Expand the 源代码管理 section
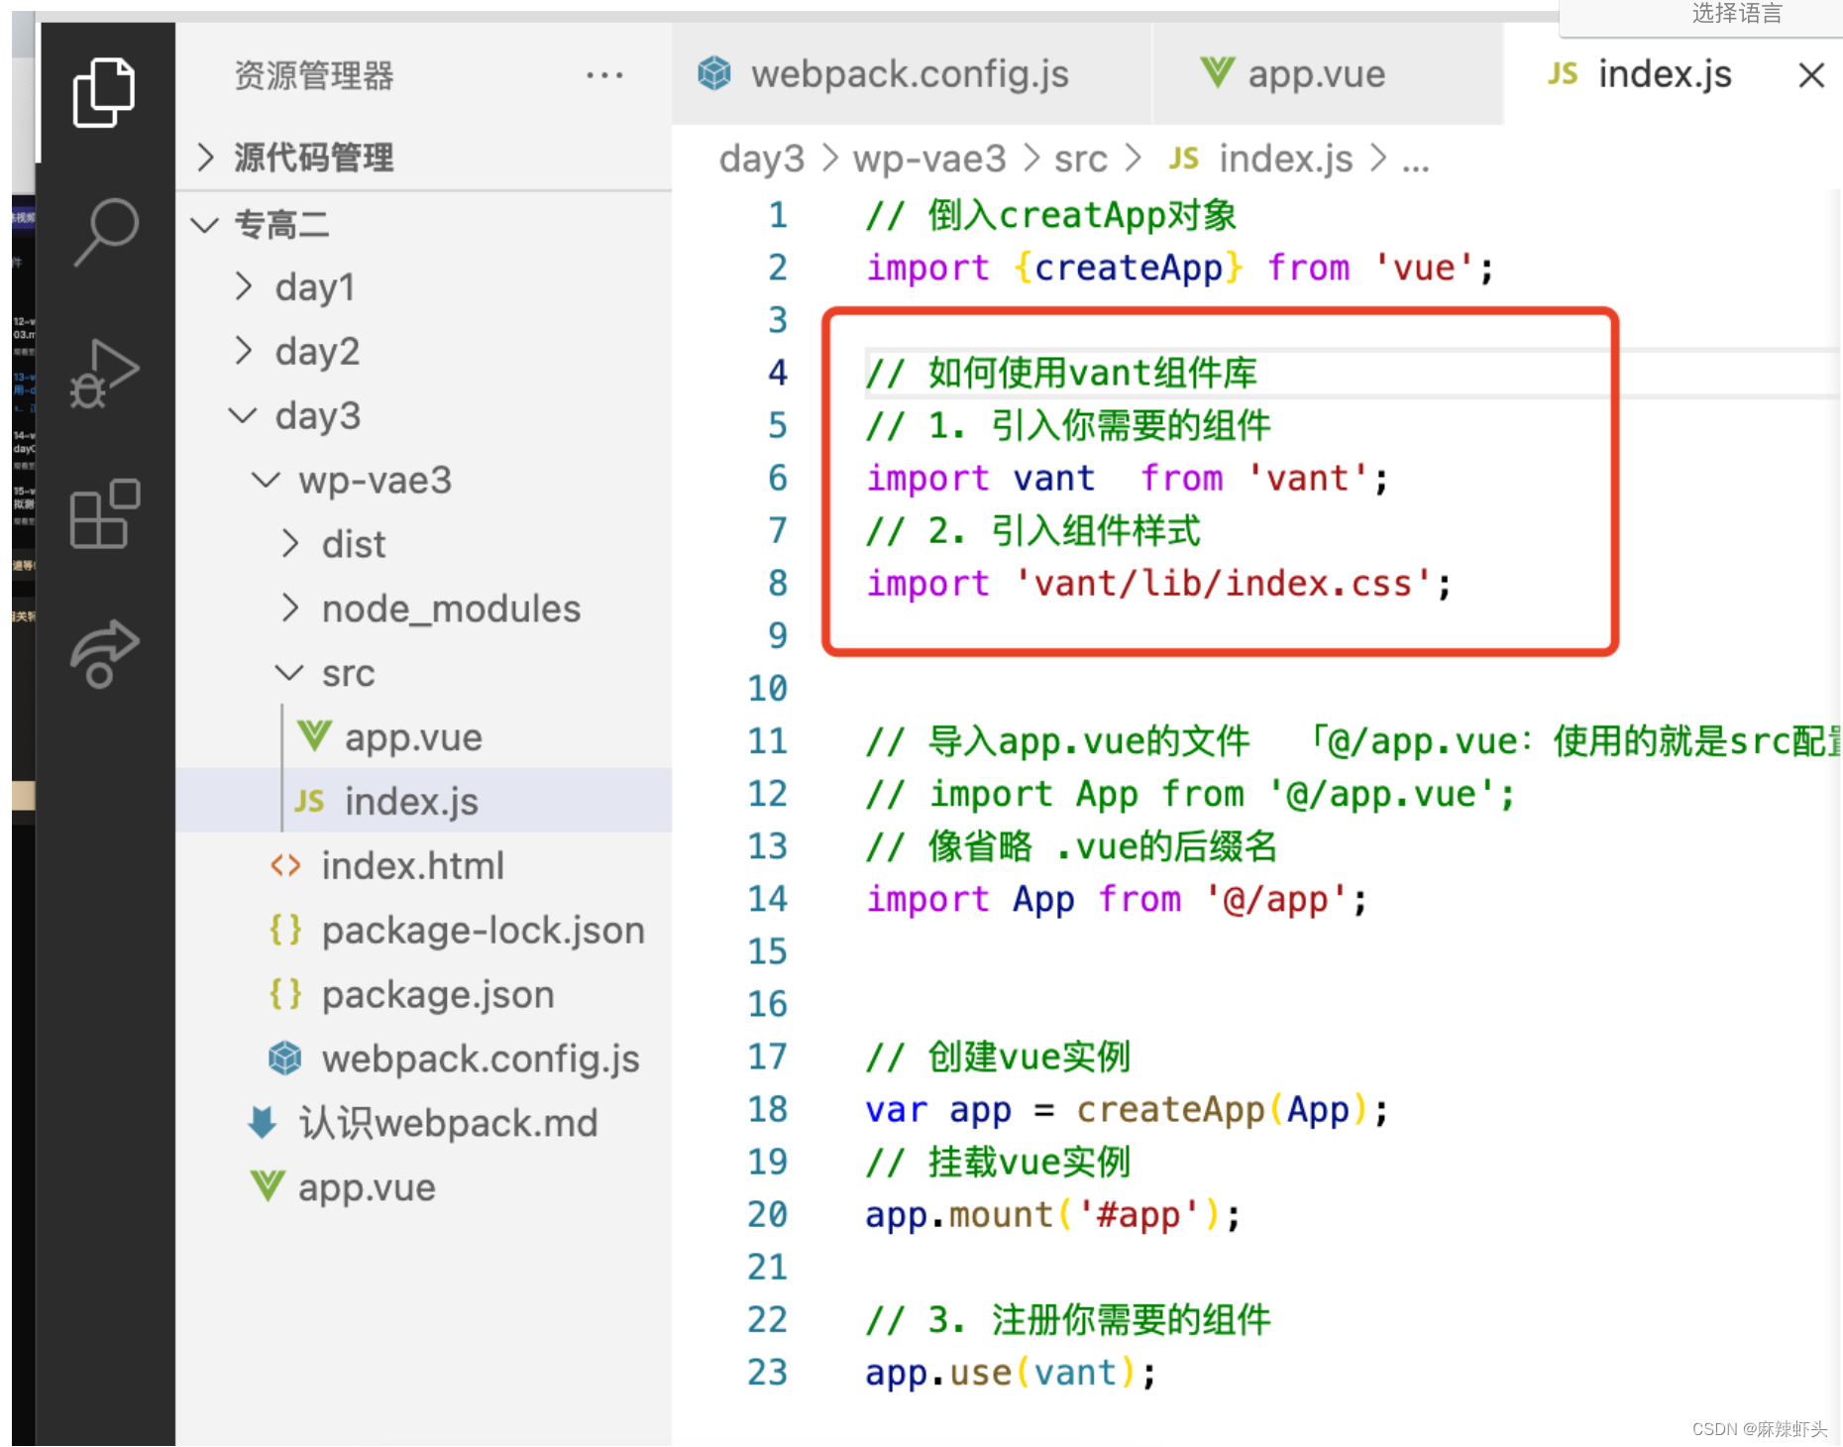 coord(424,157)
